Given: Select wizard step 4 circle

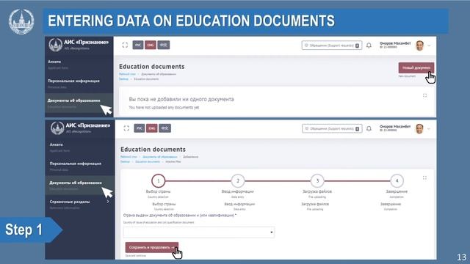Looking at the screenshot, I should click(x=397, y=180).
